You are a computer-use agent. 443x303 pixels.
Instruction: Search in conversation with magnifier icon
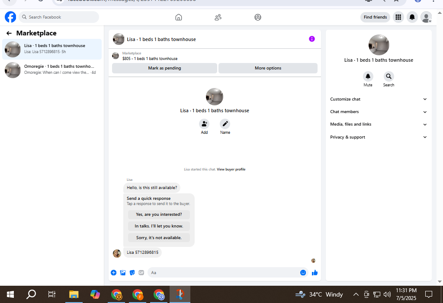(388, 76)
